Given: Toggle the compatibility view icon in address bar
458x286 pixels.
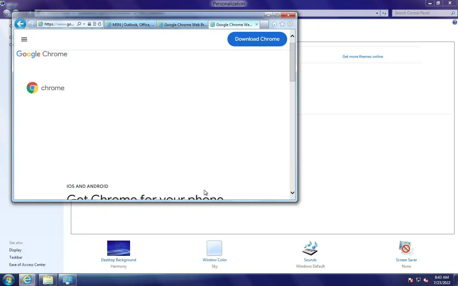Looking at the screenshot, I should point(94,24).
